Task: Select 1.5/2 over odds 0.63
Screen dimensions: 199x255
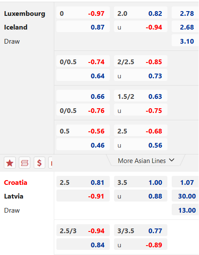Action: (140, 96)
